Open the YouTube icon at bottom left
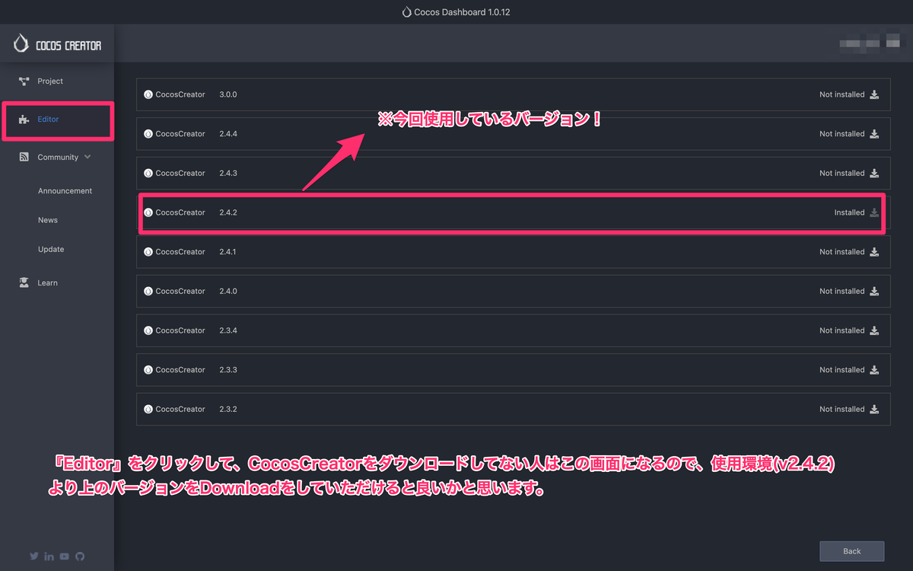 pos(64,556)
